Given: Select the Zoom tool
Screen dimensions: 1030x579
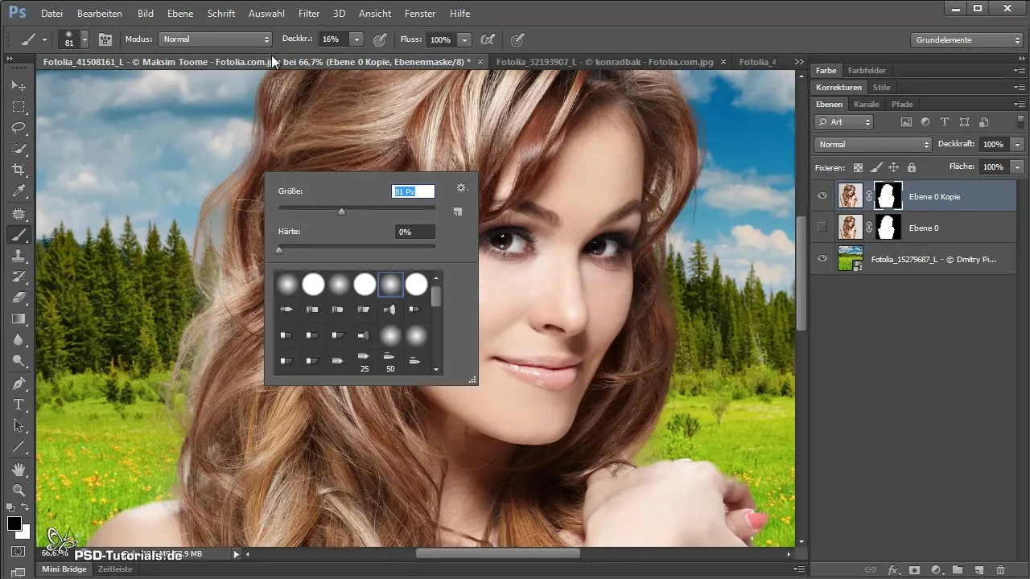Looking at the screenshot, I should point(19,490).
